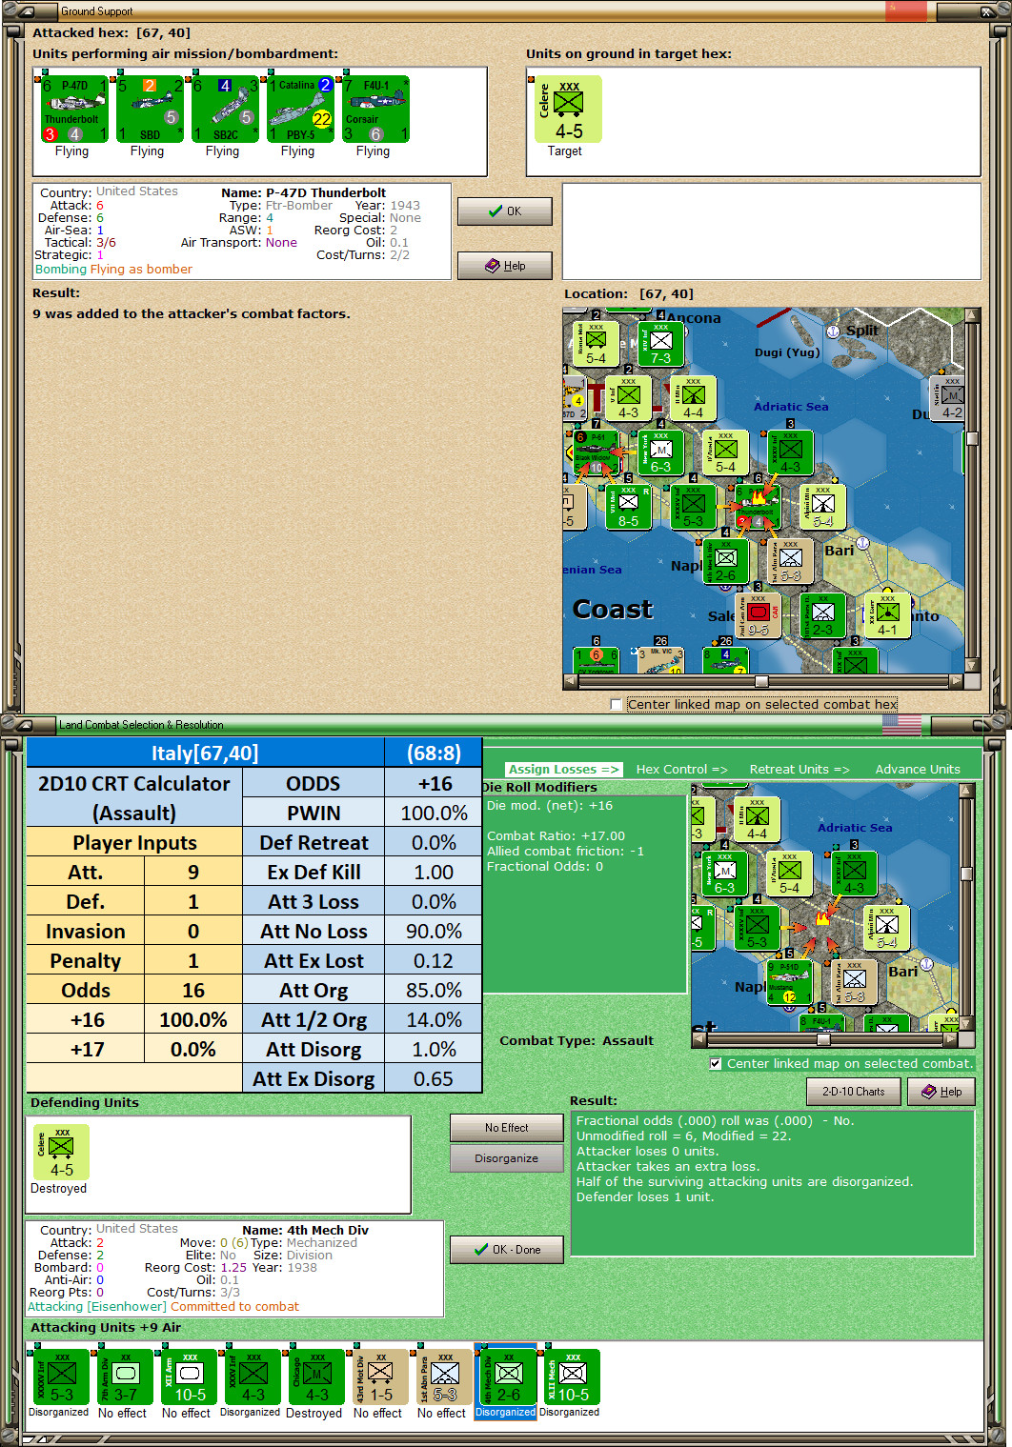
Task: Open Help in the Land Combat window
Action: coord(941,1092)
